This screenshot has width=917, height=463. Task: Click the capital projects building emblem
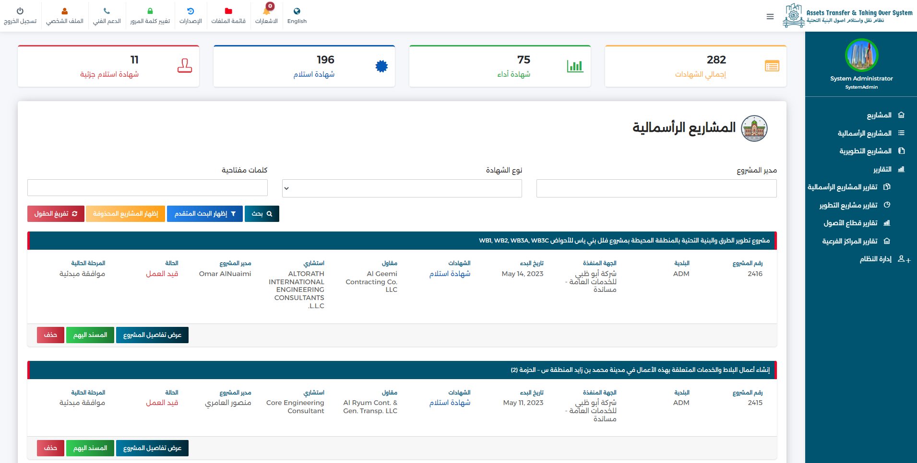[754, 128]
